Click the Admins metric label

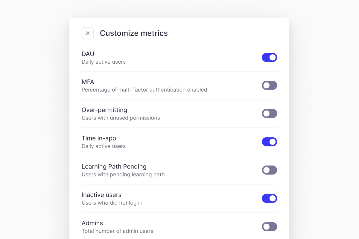(92, 223)
